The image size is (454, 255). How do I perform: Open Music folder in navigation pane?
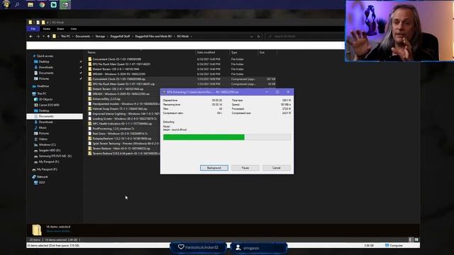pyautogui.click(x=43, y=127)
